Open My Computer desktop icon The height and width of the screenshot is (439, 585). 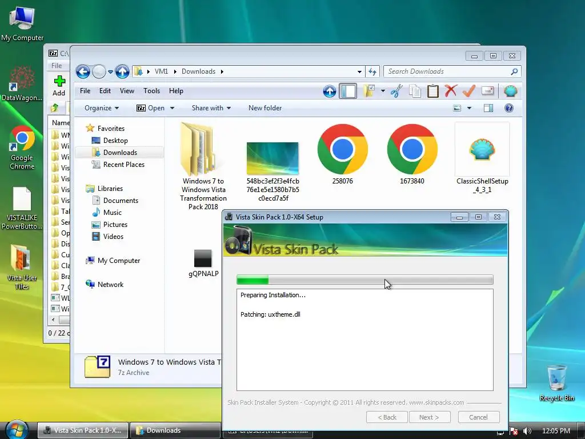(x=22, y=23)
